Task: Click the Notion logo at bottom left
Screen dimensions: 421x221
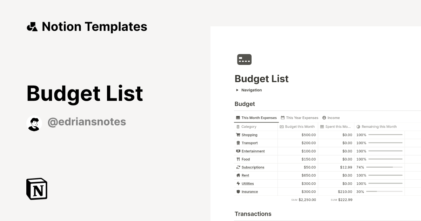Action: tap(36, 189)
